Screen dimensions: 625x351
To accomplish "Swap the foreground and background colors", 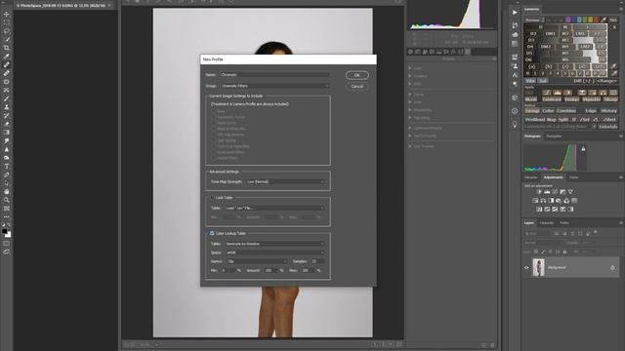I will 9,225.
